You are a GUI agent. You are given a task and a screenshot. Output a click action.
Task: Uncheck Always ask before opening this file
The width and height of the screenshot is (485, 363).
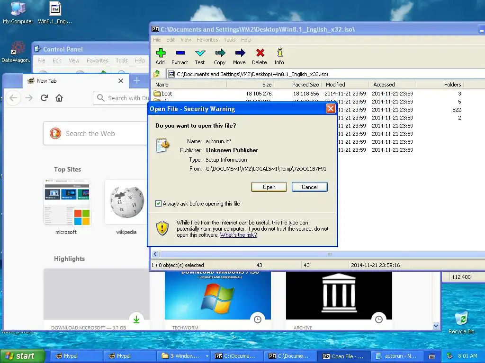(158, 203)
